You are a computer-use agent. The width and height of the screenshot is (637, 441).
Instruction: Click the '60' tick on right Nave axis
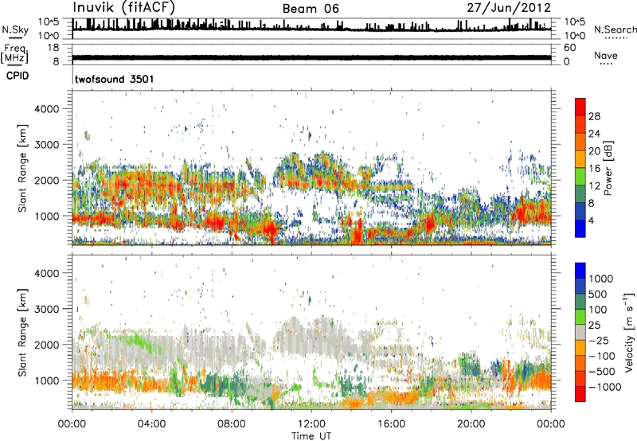(570, 48)
